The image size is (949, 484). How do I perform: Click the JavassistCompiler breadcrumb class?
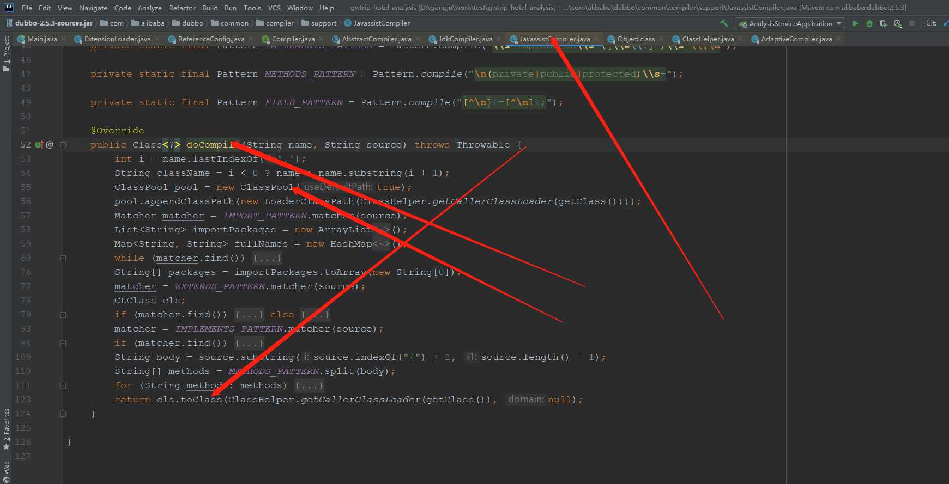(x=377, y=23)
